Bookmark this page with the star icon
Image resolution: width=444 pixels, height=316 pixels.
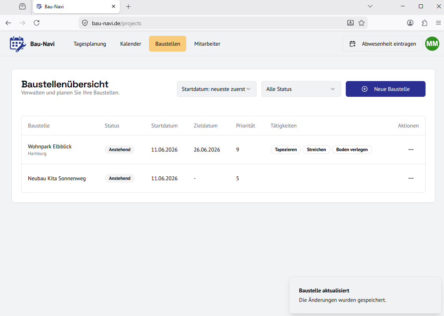(361, 23)
